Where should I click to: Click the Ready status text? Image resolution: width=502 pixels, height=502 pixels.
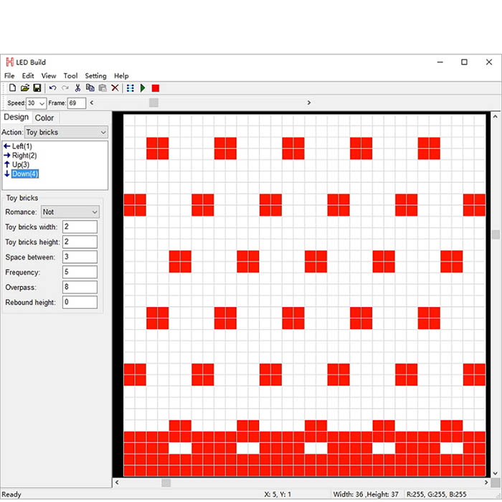[11, 494]
